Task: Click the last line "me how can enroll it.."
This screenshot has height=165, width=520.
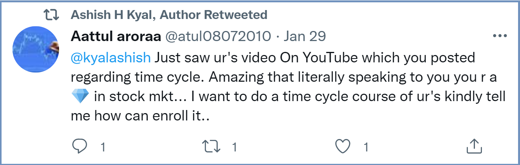Action: [140, 115]
